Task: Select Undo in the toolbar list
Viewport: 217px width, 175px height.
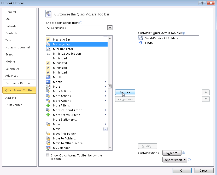Action: click(168, 43)
